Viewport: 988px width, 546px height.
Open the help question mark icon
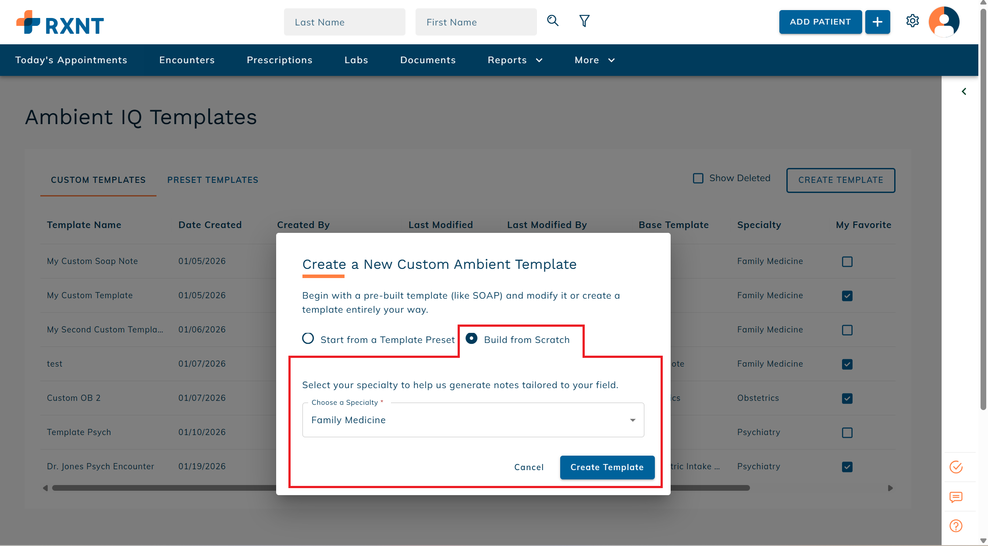[x=956, y=526]
